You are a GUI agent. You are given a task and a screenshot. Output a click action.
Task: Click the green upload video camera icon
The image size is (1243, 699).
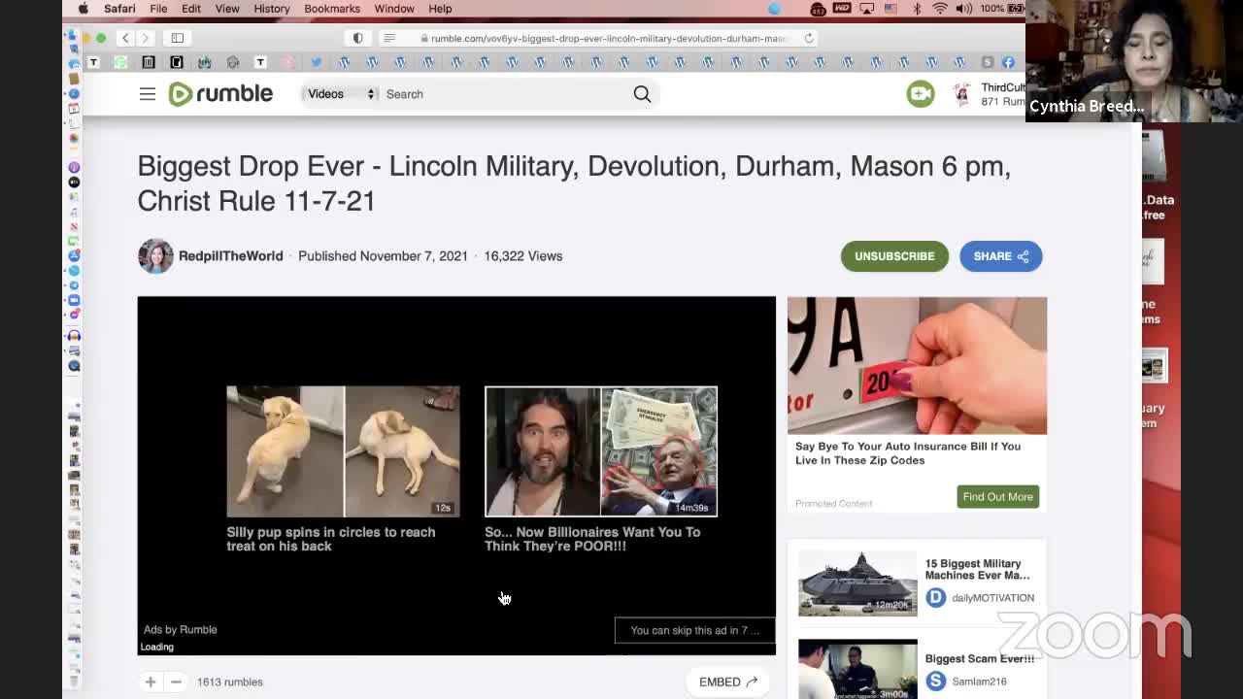(920, 93)
